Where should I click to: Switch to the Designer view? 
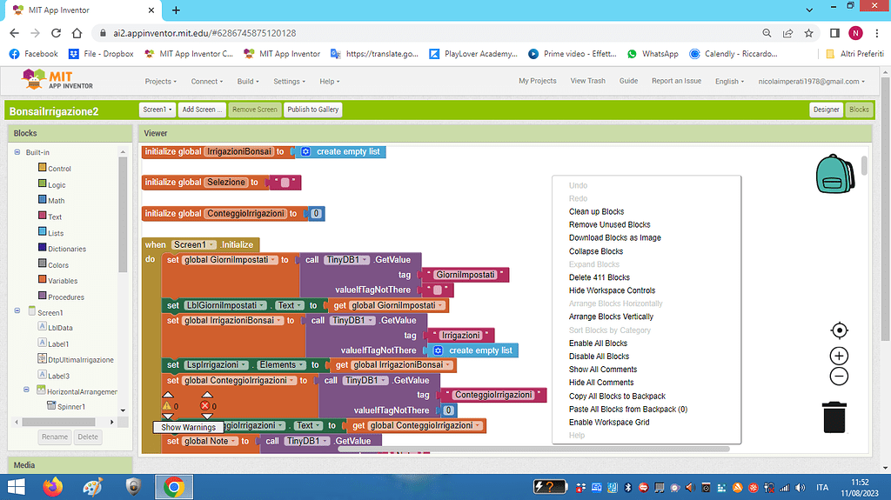point(826,110)
